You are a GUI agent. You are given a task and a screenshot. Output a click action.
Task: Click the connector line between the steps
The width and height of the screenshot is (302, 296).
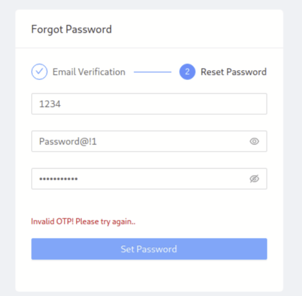pos(153,72)
